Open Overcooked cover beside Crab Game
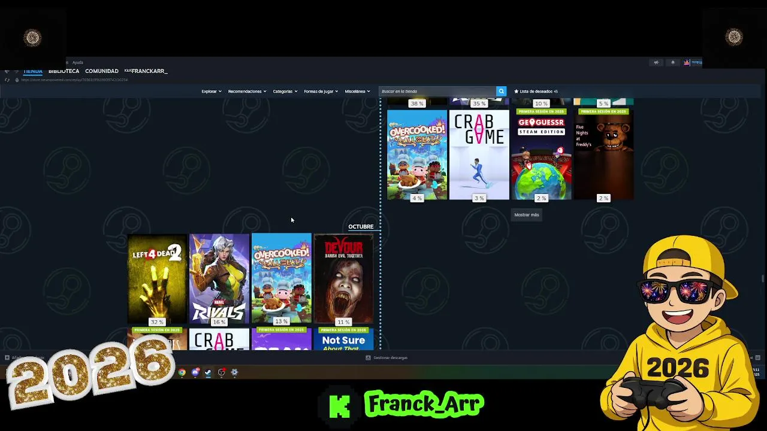Image resolution: width=767 pixels, height=431 pixels. click(417, 154)
